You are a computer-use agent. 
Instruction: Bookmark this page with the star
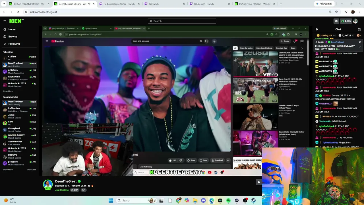(x=336, y=12)
